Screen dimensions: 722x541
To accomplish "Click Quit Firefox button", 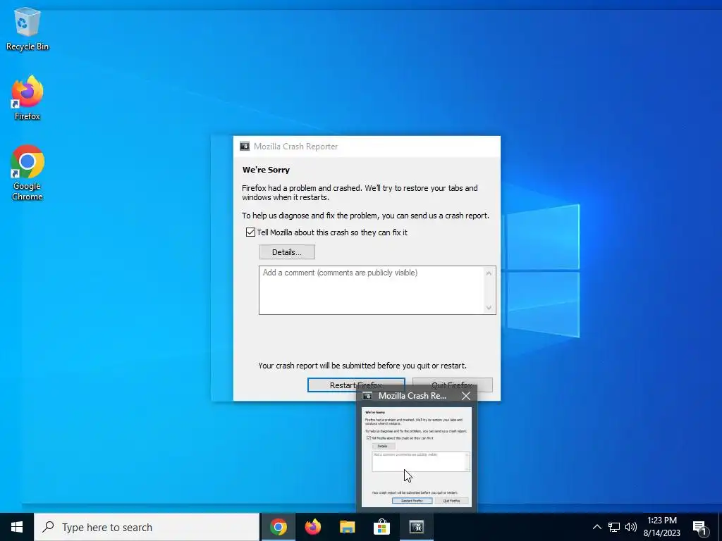I will pos(452,385).
